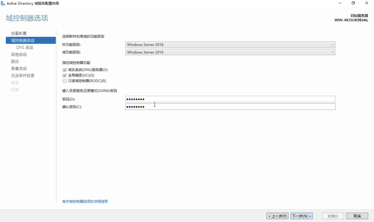Click the 下一步(N) button
The image size is (374, 222).
coord(301,216)
